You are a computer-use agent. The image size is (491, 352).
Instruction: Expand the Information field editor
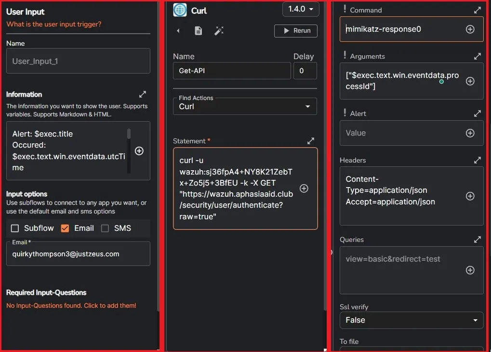pos(142,94)
